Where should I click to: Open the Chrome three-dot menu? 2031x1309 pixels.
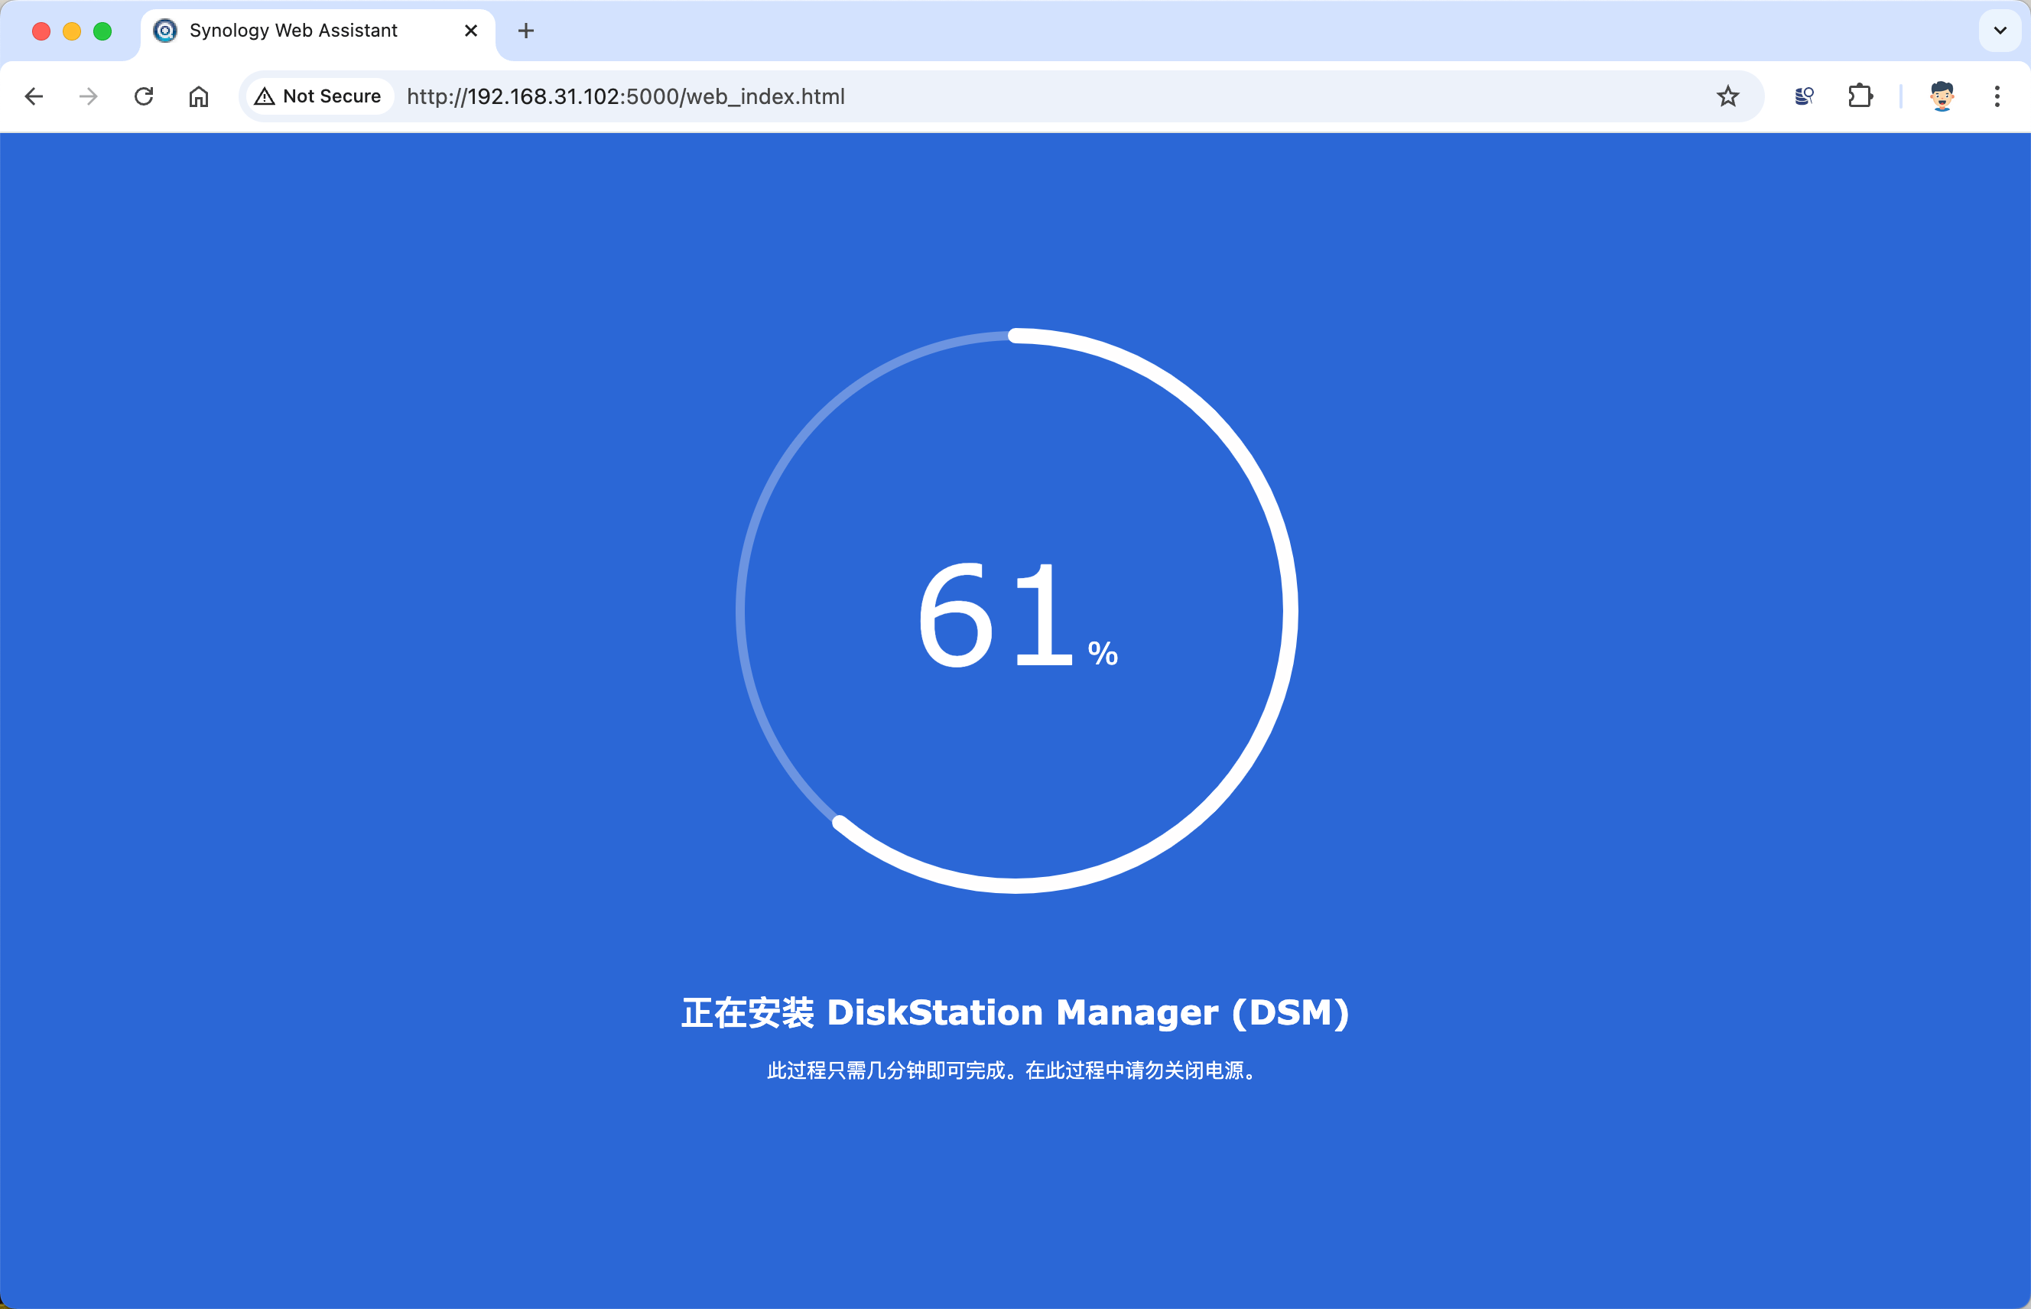[x=1997, y=96]
